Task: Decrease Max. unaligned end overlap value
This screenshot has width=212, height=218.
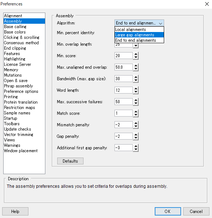Action: coord(136,69)
